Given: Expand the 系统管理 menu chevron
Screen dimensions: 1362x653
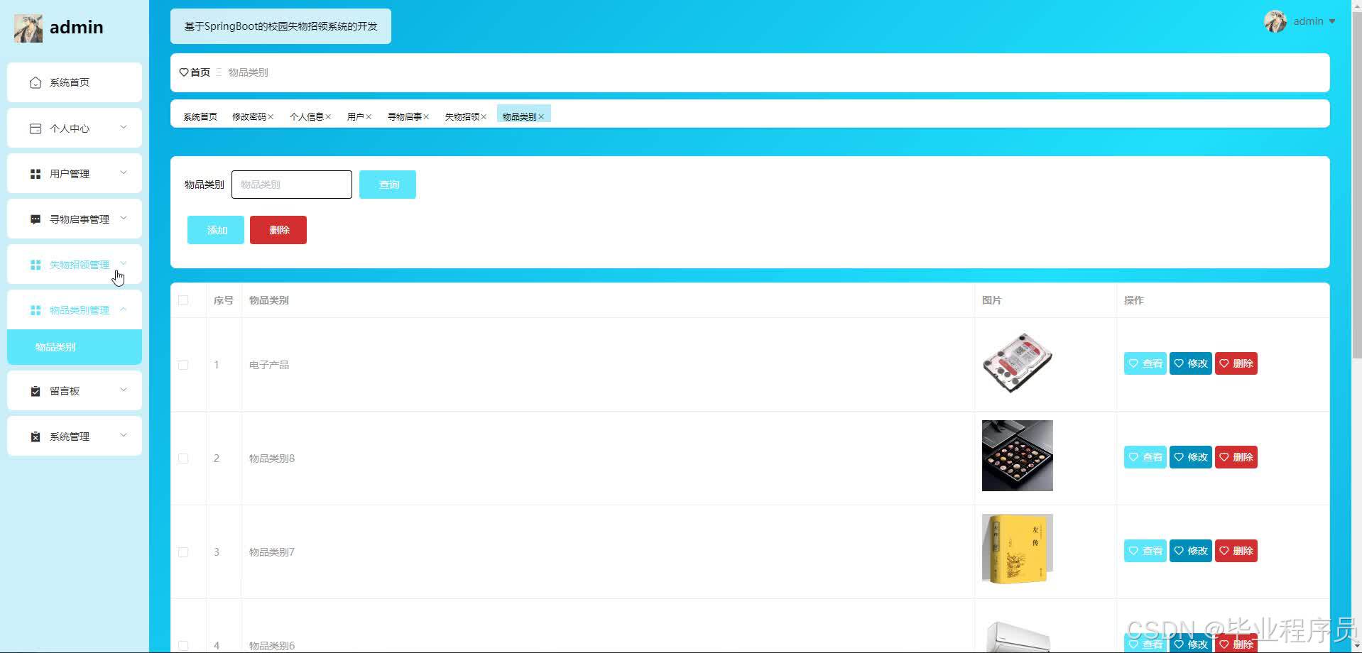Looking at the screenshot, I should click(x=124, y=436).
